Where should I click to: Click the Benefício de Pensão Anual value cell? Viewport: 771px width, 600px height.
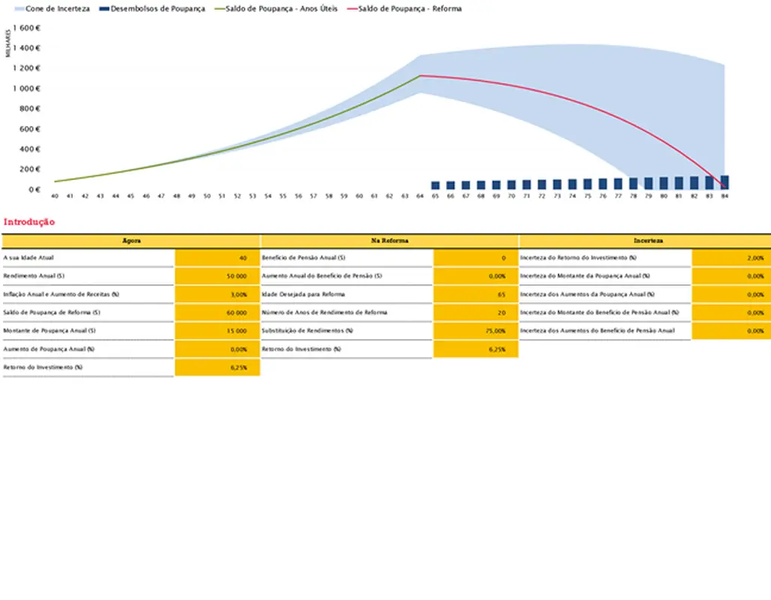click(475, 258)
